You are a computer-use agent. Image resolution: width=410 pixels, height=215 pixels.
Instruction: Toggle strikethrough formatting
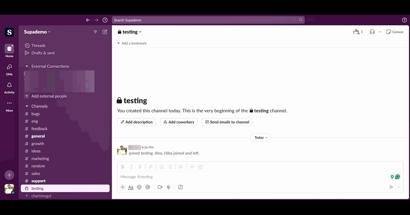click(140, 167)
